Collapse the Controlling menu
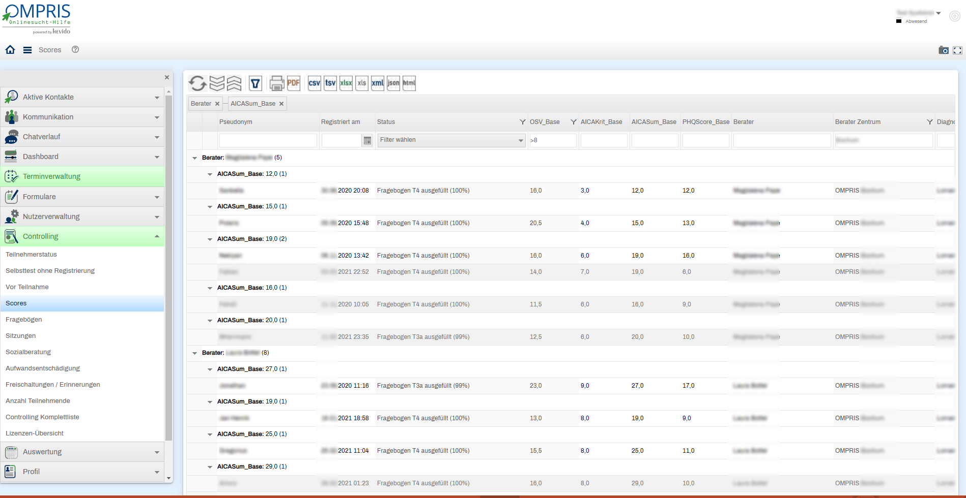Image resolution: width=966 pixels, height=498 pixels. coord(82,236)
